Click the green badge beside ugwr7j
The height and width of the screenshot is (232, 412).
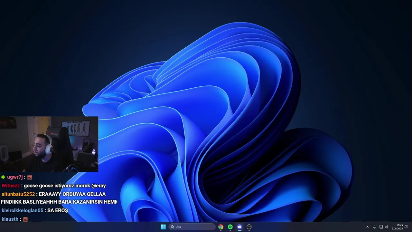click(x=3, y=177)
